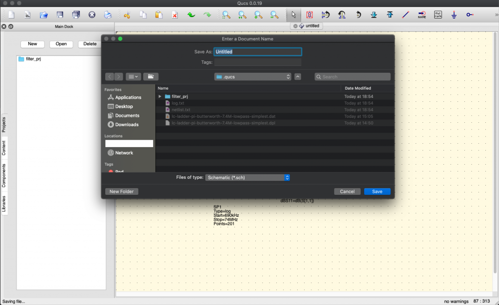The height and width of the screenshot is (305, 499).
Task: Insert a port using the port icon
Action: 470,15
